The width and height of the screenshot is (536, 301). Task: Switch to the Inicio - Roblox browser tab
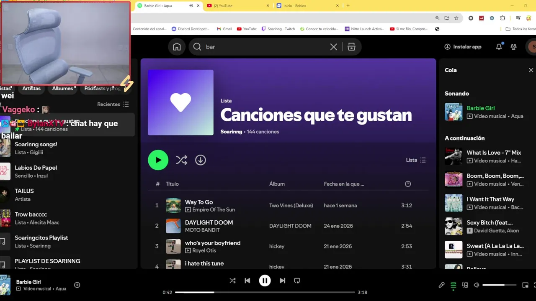click(308, 6)
